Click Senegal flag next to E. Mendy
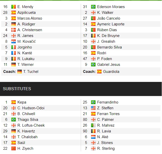Viewport: 162px width, 154px height. pos(14,7)
